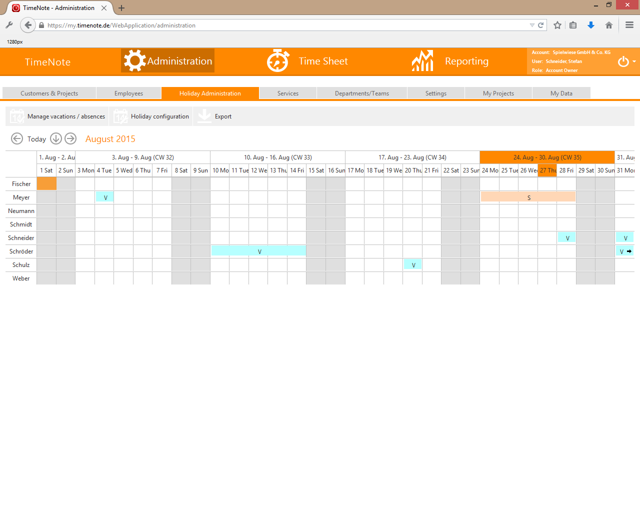
Task: Go to next month with right arrow
Action: [70, 138]
